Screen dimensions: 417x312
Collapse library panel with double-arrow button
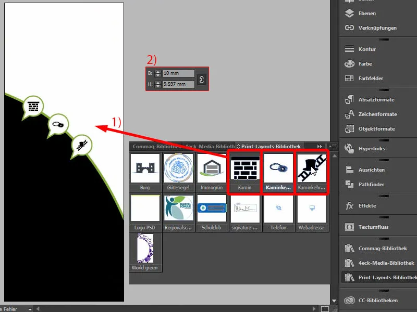tap(320, 147)
